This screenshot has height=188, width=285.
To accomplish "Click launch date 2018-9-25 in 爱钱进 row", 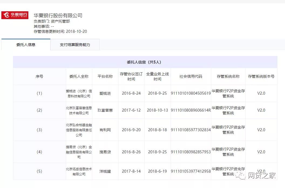I will 157,93.
